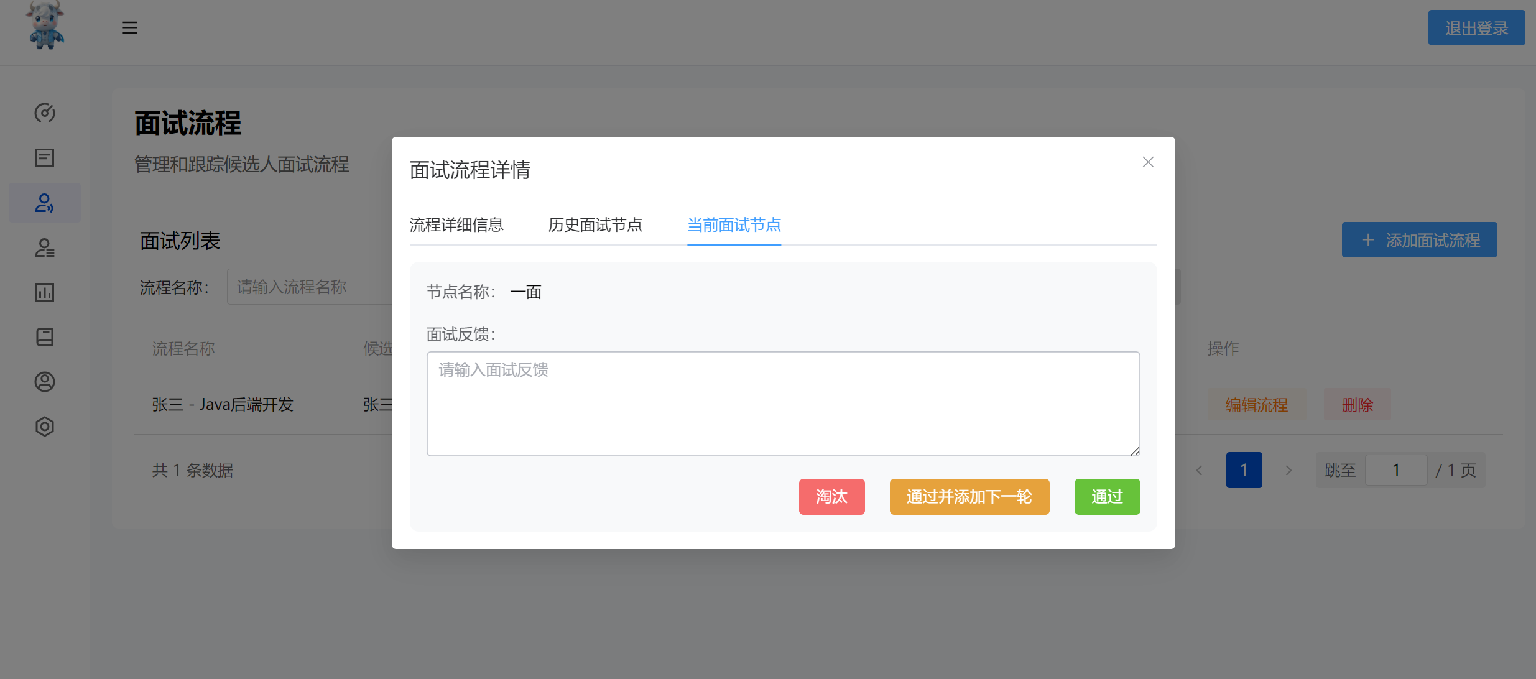
Task: Click the 添加面试流程 button
Action: tap(1420, 240)
